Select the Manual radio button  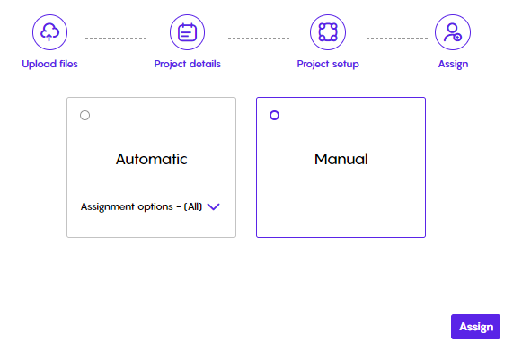275,116
